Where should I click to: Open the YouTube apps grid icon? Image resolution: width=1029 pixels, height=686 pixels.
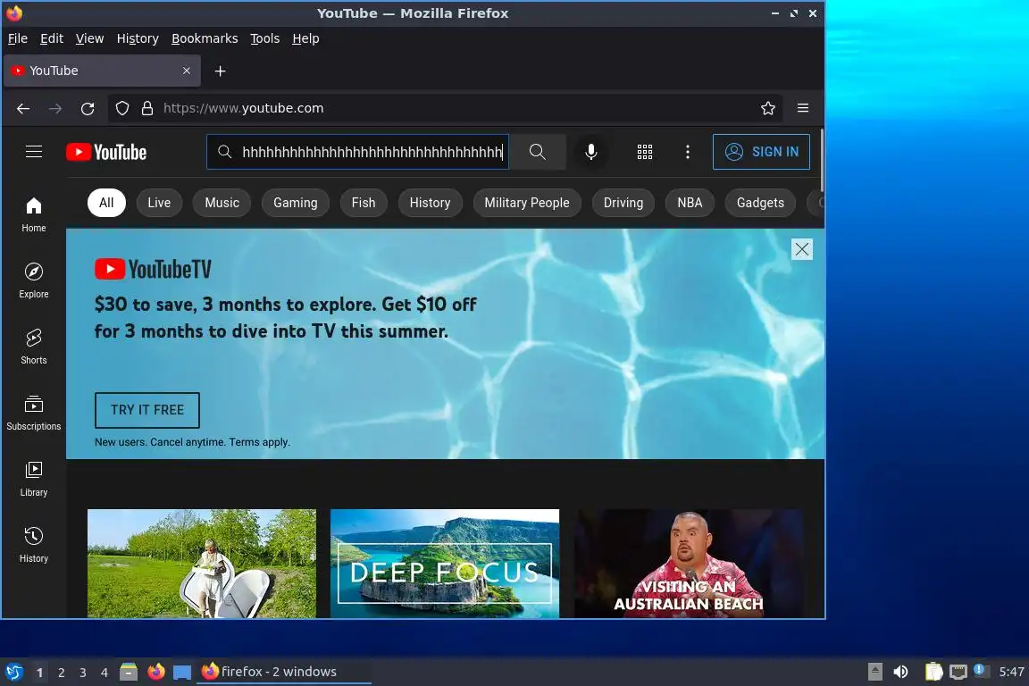(645, 152)
